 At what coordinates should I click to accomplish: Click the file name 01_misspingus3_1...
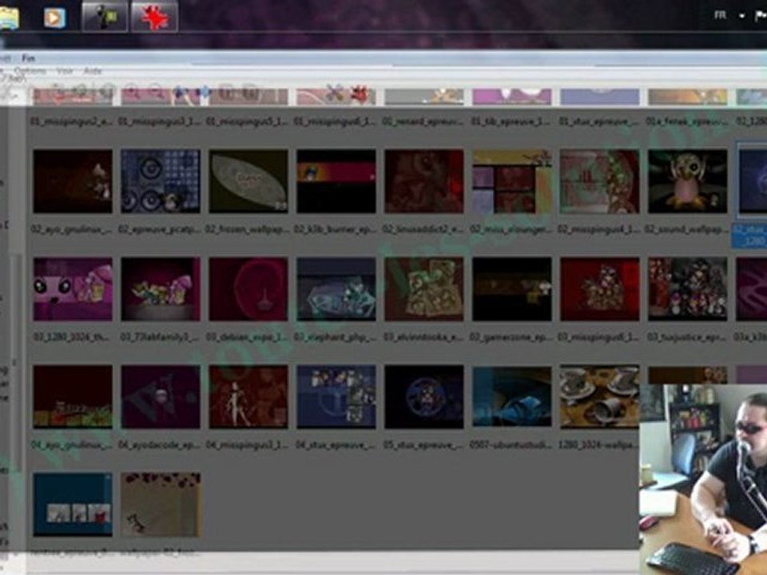[x=160, y=121]
